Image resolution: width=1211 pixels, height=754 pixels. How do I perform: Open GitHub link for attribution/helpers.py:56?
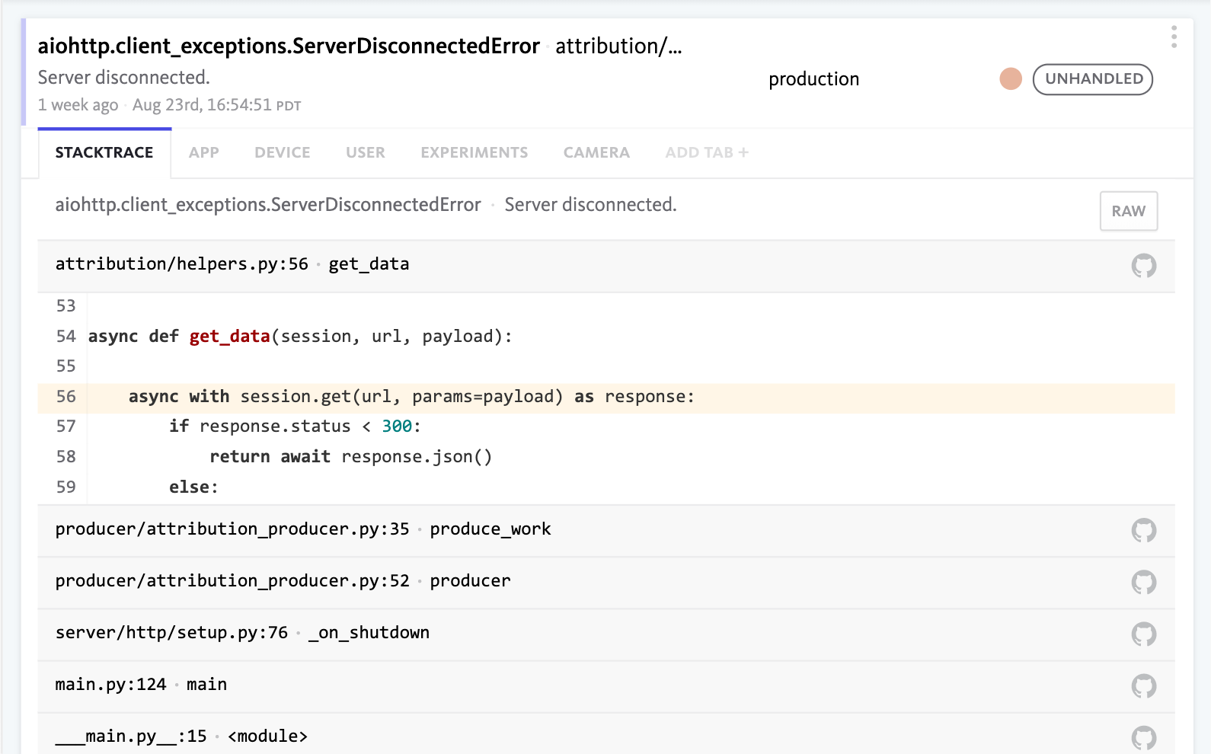[x=1143, y=266]
